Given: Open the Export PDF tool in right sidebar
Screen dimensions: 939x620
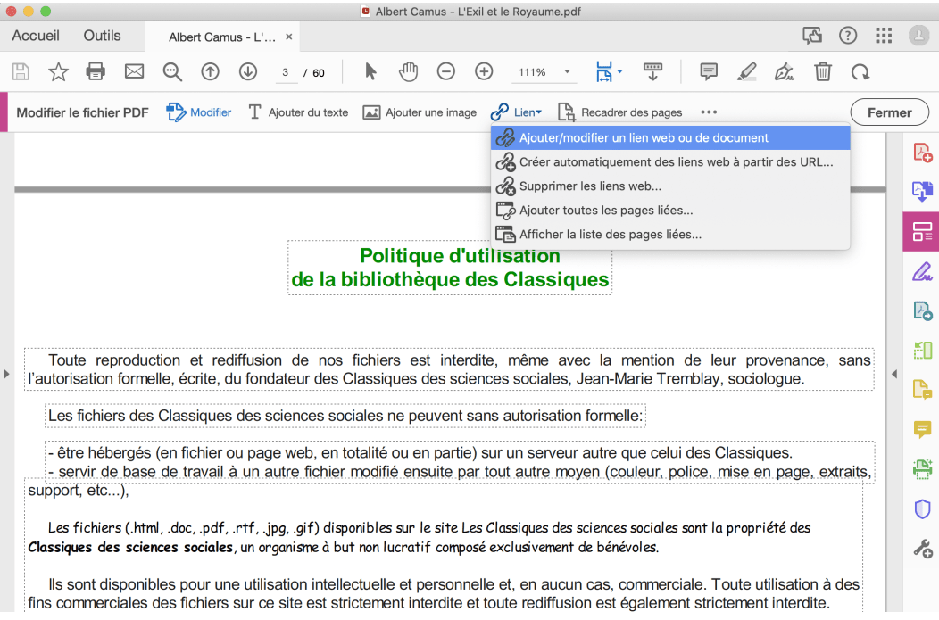Looking at the screenshot, I should click(x=922, y=192).
